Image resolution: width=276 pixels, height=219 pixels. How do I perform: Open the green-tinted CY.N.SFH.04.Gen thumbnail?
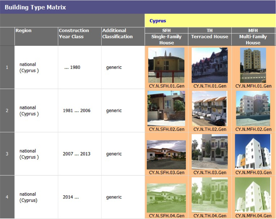(x=166, y=198)
